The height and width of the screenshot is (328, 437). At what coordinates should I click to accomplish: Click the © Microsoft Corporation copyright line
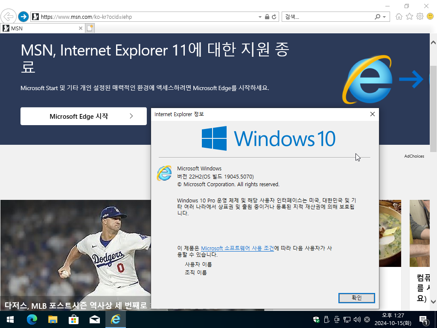coord(228,184)
